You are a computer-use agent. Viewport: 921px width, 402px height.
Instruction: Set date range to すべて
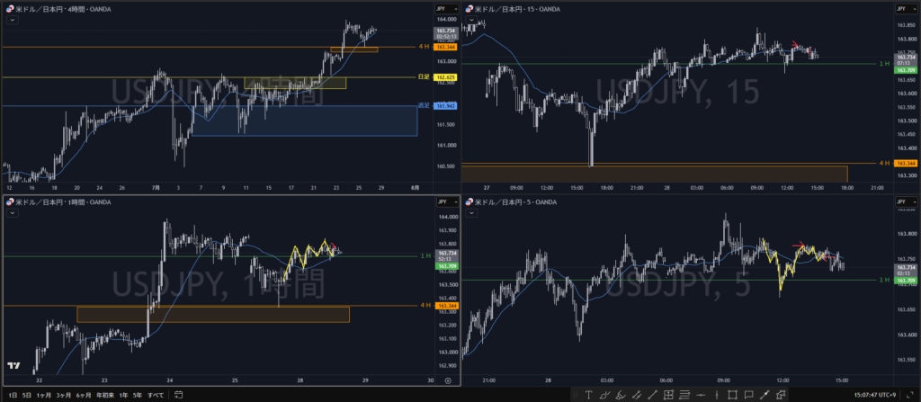156,395
